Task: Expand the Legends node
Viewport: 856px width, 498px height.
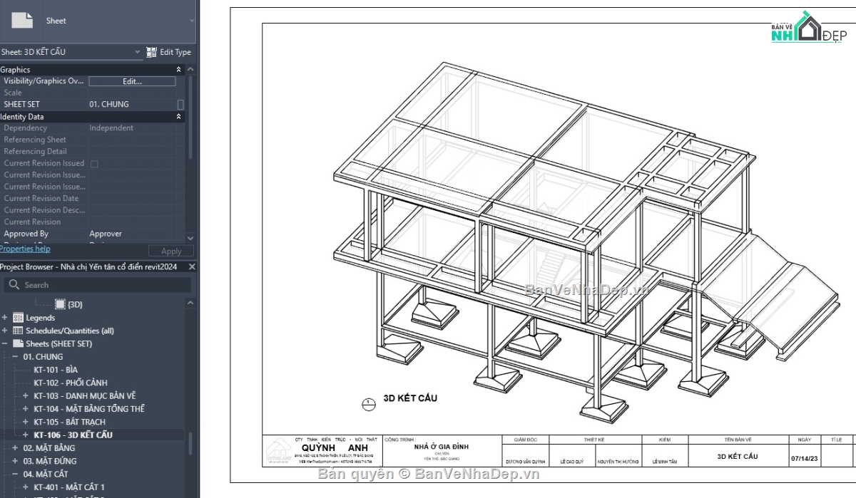Action: [5, 318]
